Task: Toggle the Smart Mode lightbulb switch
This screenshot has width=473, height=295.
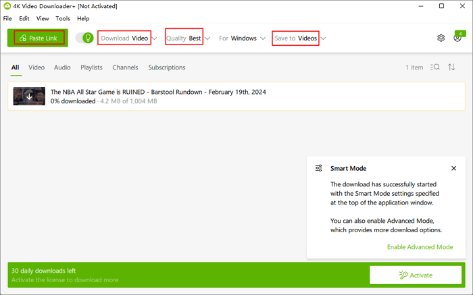Action: tap(84, 38)
